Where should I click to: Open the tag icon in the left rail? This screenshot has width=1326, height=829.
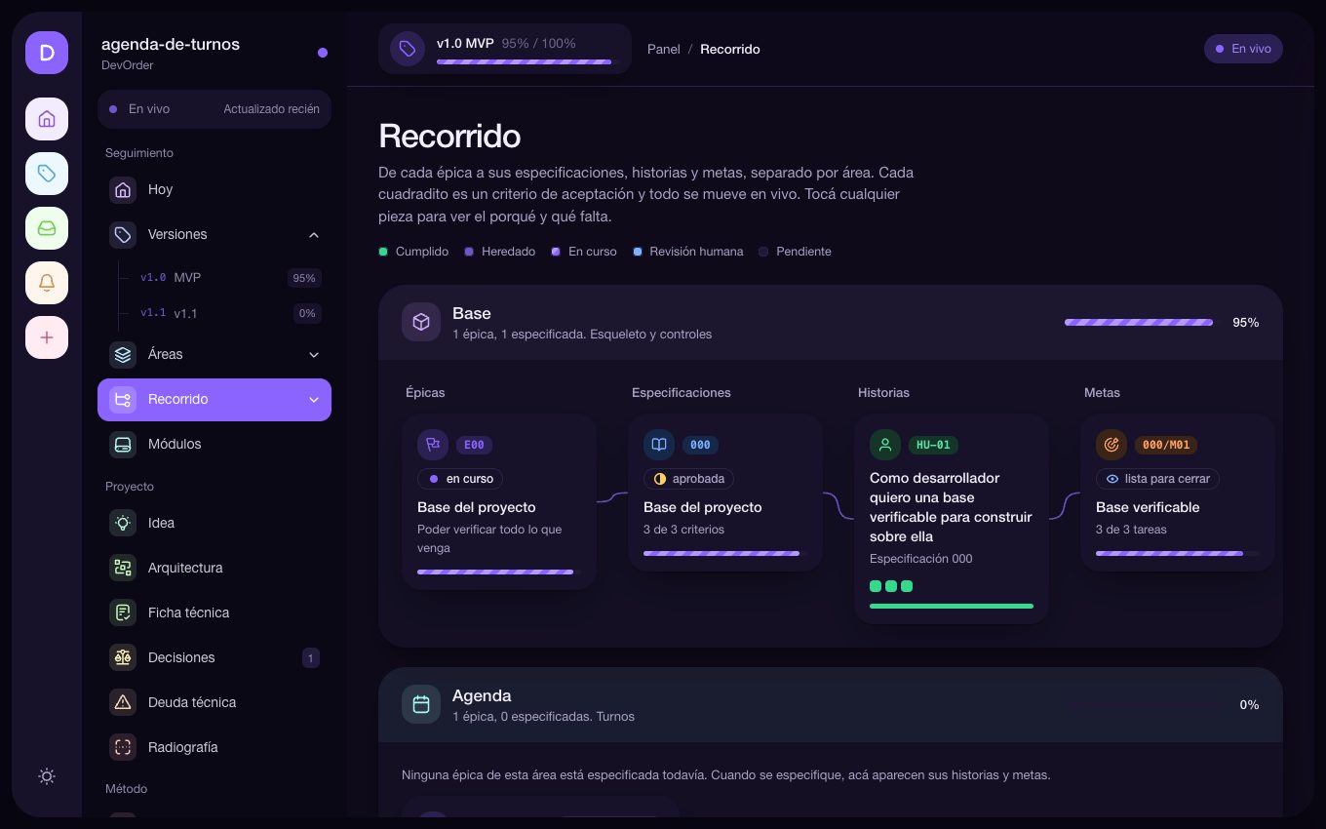(x=47, y=174)
